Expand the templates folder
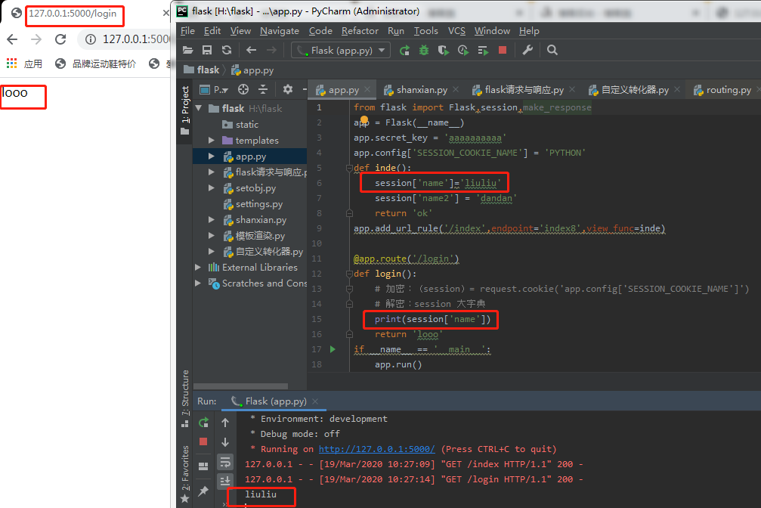 [212, 141]
